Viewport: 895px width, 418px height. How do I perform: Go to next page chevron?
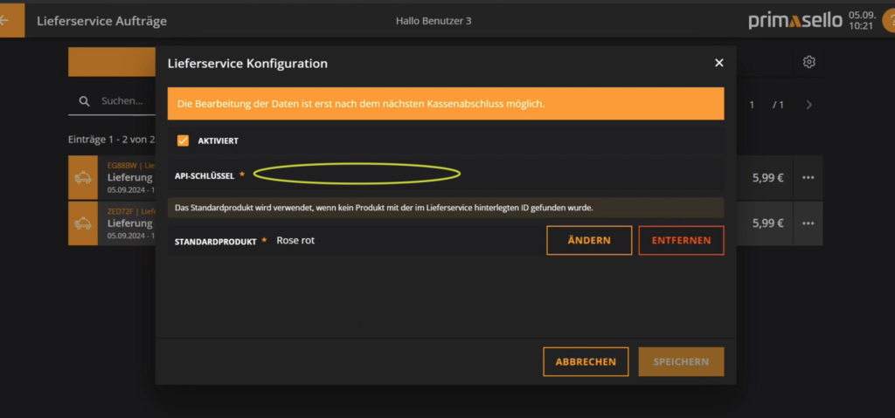click(808, 105)
